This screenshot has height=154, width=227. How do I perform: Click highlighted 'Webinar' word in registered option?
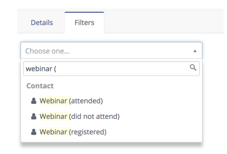pos(54,132)
